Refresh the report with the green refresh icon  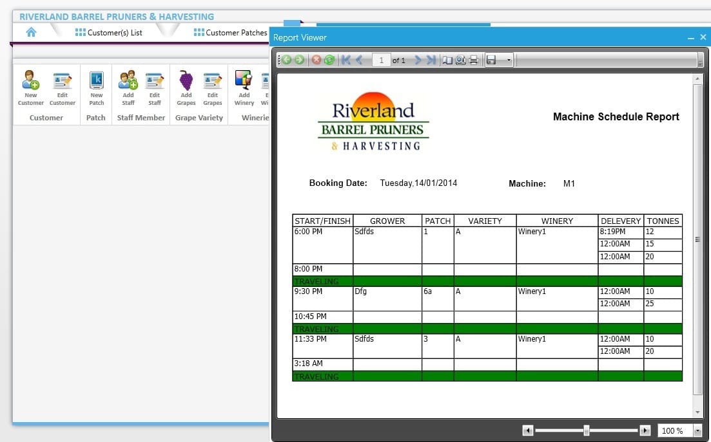(x=329, y=60)
